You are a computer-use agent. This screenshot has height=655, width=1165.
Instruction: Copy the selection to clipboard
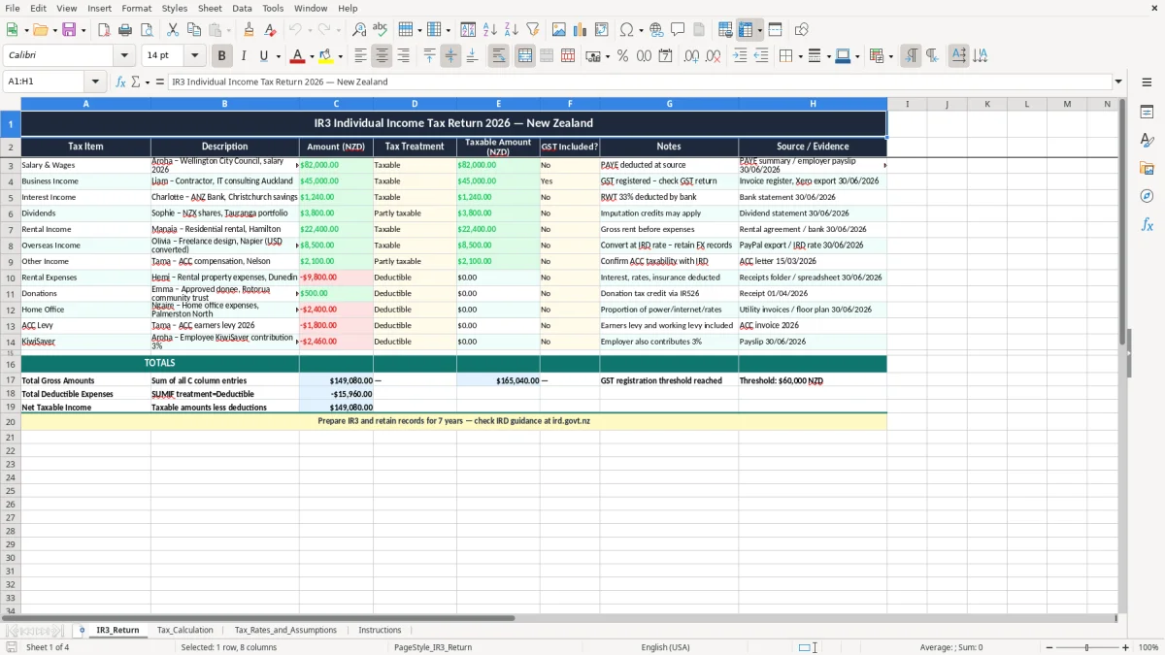tap(193, 30)
